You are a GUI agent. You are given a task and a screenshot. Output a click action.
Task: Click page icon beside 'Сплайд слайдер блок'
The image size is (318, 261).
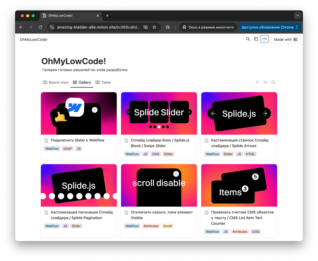126,140
